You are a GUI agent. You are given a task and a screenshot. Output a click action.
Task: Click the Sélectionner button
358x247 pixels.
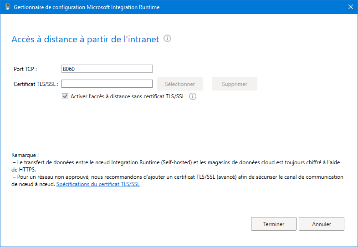[180, 84]
